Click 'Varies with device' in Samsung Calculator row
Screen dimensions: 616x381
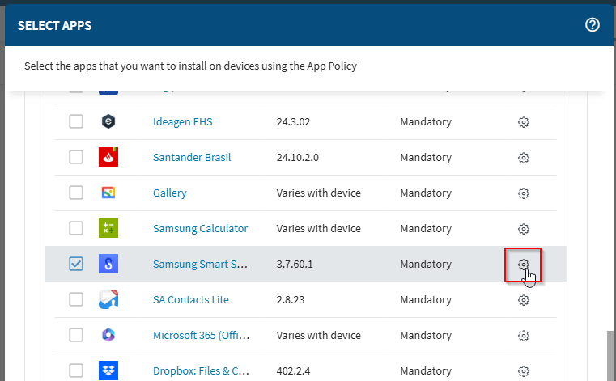point(319,229)
